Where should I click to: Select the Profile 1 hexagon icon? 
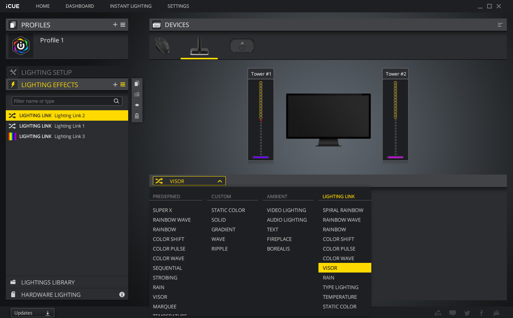click(x=21, y=46)
